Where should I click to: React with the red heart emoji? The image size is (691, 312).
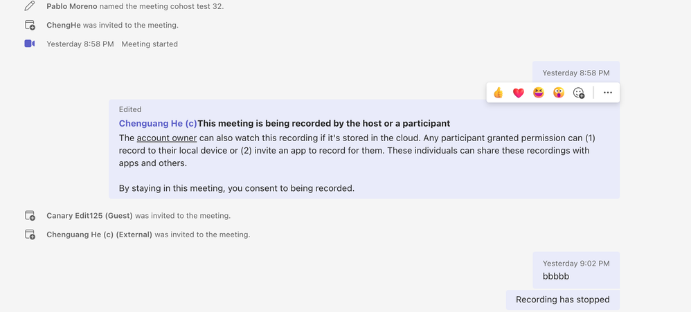[x=519, y=93]
